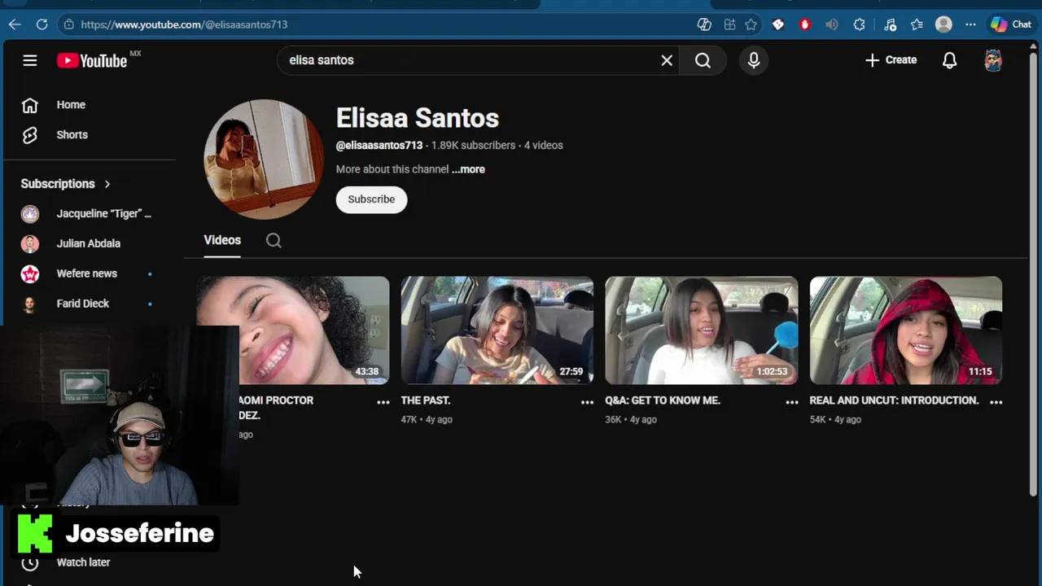
Task: Open the YouTube account avatar menu
Action: pos(993,60)
